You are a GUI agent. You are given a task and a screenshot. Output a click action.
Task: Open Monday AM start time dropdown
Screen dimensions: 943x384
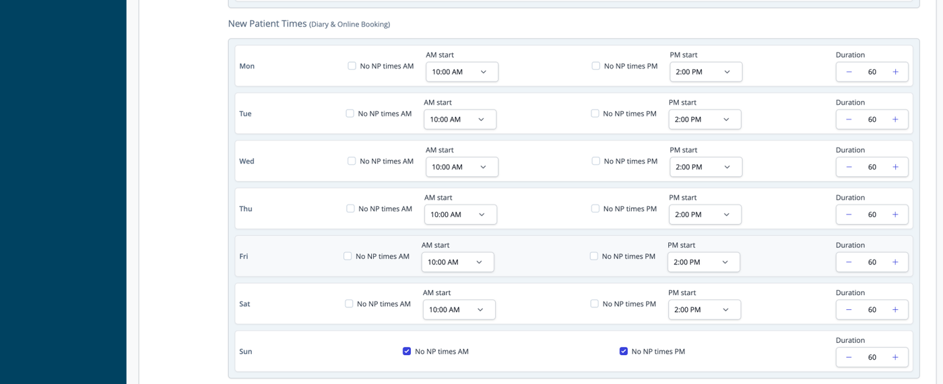tap(462, 72)
